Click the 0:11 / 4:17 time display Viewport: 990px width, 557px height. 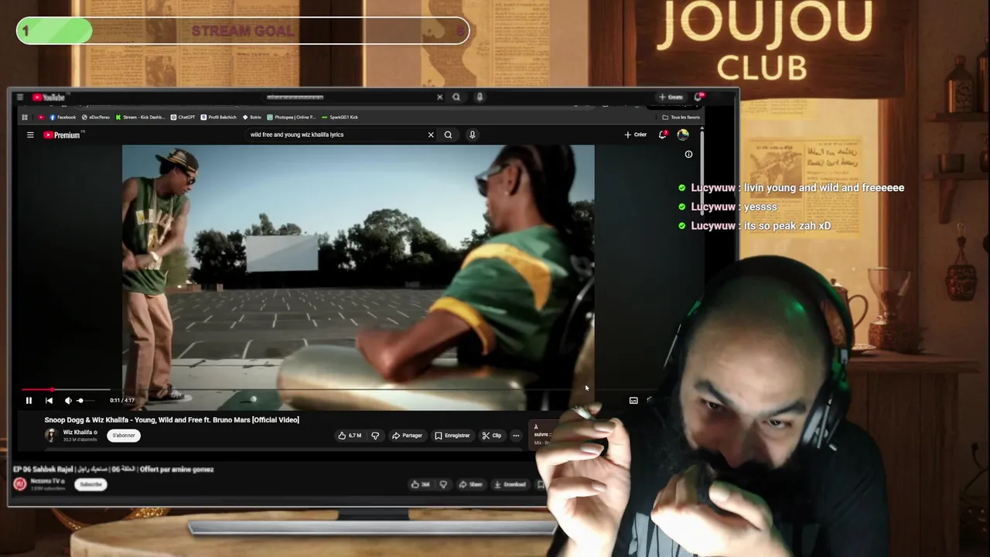pos(122,400)
